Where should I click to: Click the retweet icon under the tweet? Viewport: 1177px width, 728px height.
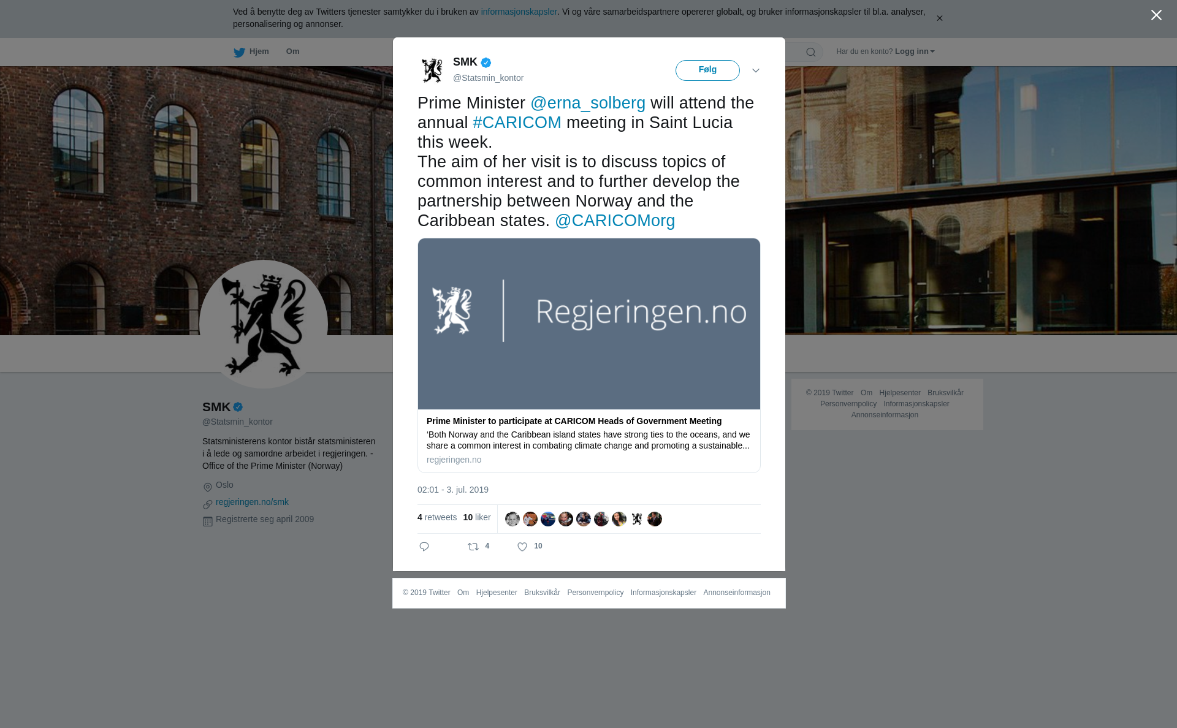473,547
